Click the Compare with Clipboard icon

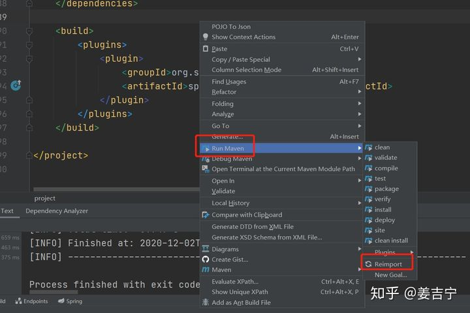point(206,215)
